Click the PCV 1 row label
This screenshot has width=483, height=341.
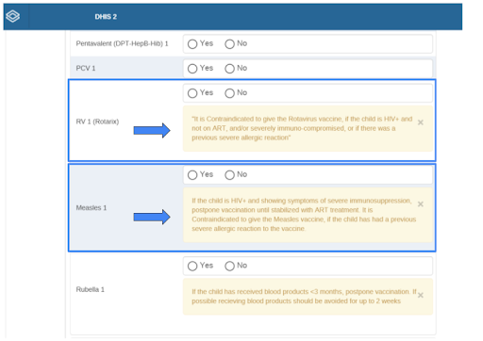[86, 68]
